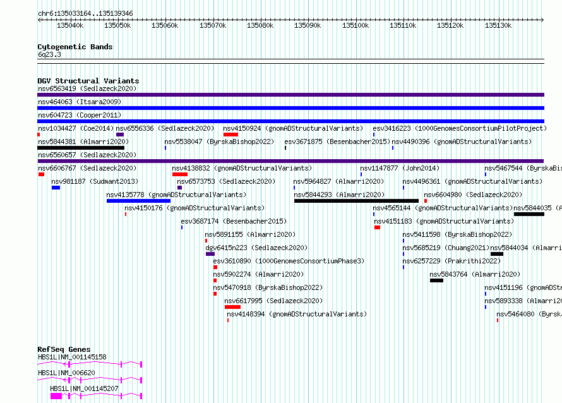Open nsv6604980 (Sedlazeck2020) label
Screen dimensions: 562x403
473,195
